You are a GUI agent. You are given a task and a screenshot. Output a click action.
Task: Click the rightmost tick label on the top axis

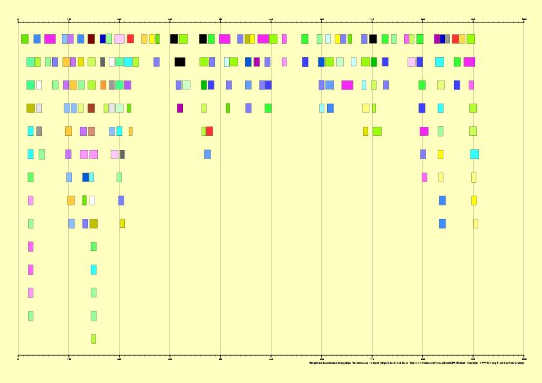[523, 19]
